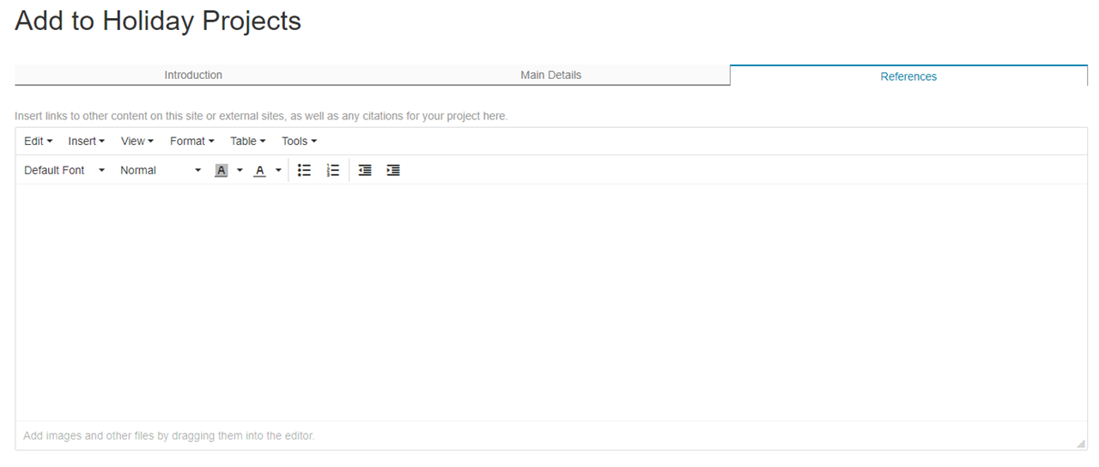
Task: Expand the Default Font dropdown
Action: point(64,170)
